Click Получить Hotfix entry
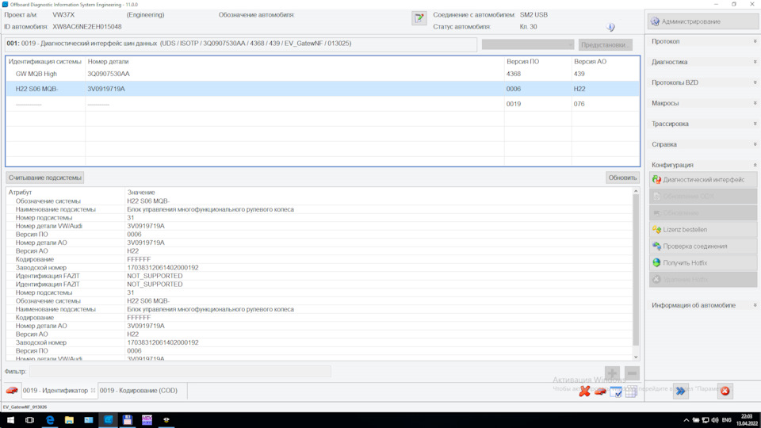 (703, 262)
